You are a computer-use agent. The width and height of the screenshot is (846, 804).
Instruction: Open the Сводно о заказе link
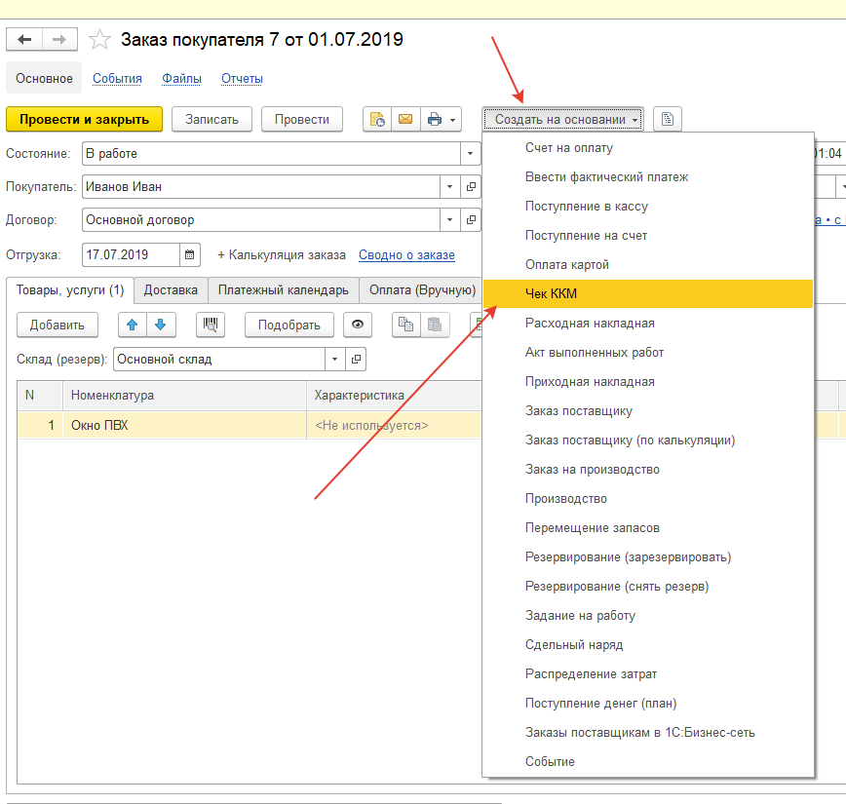click(406, 254)
